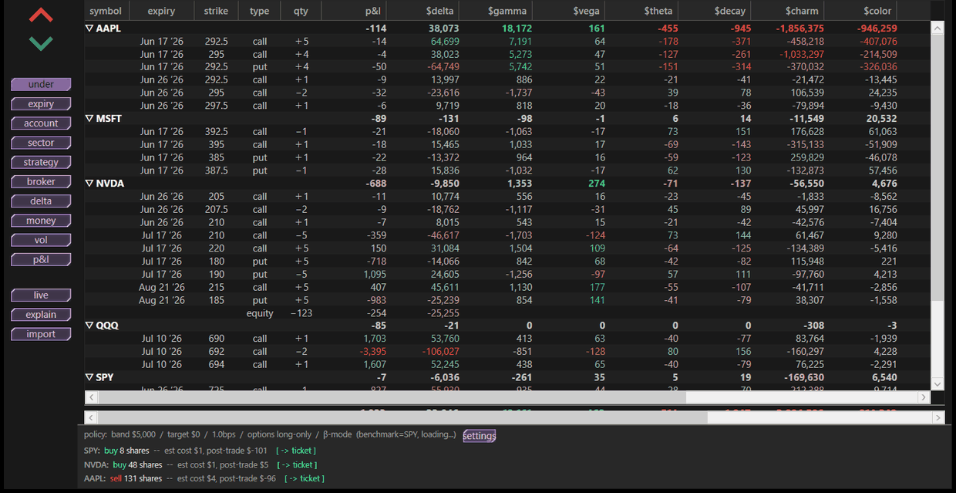This screenshot has height=493, width=956.
Task: Group positions by broker
Action: [x=41, y=181]
